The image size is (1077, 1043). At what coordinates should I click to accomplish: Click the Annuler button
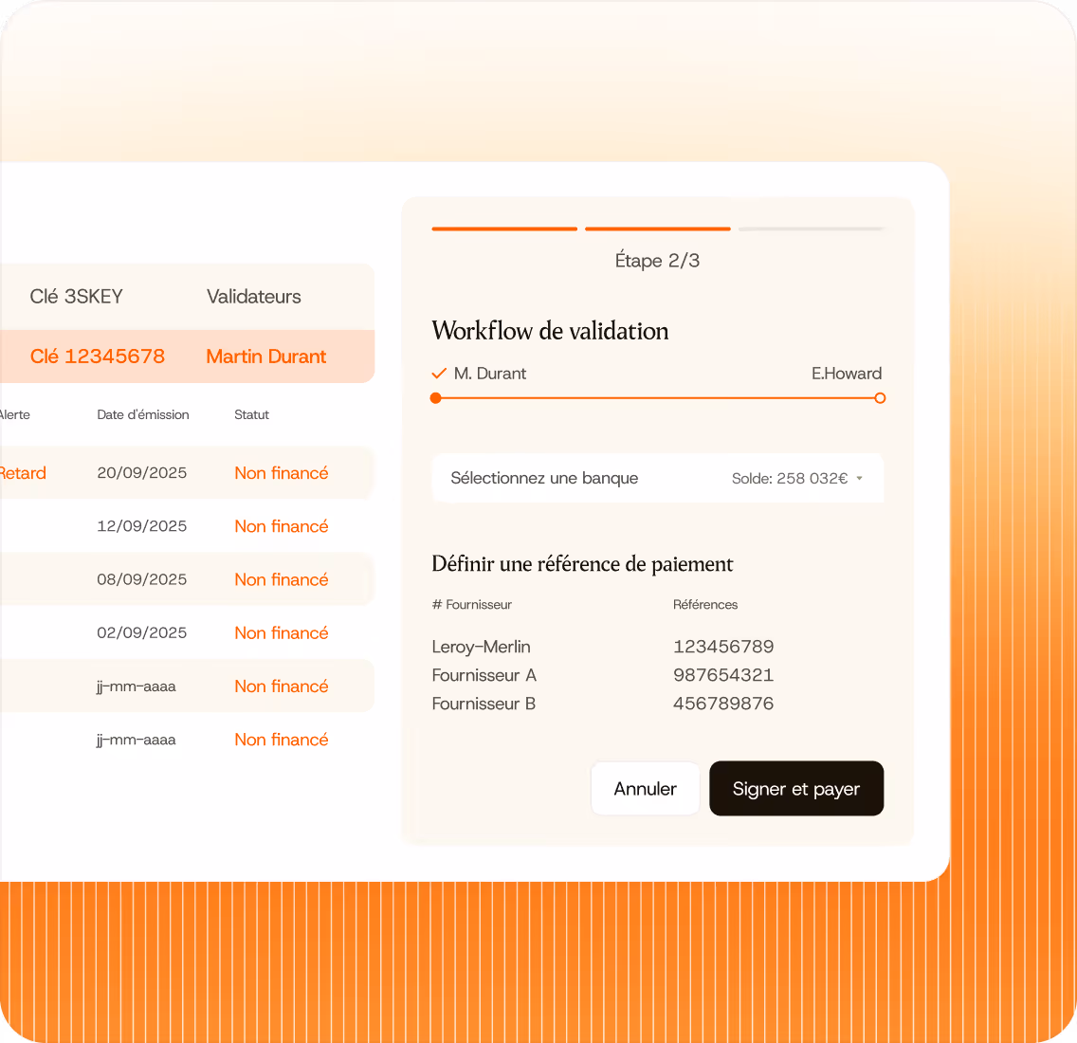click(x=645, y=788)
